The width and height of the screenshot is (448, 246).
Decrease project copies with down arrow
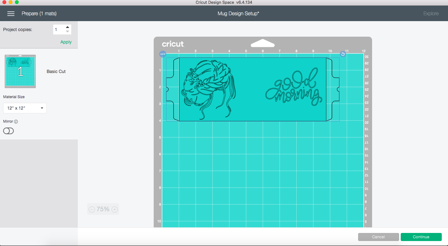[68, 32]
